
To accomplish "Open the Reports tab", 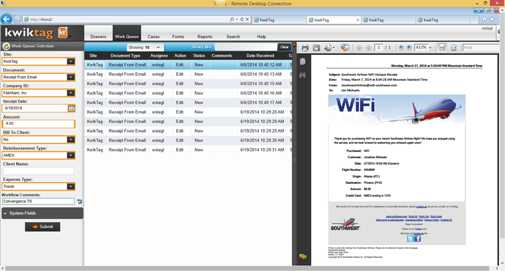I will tap(205, 36).
